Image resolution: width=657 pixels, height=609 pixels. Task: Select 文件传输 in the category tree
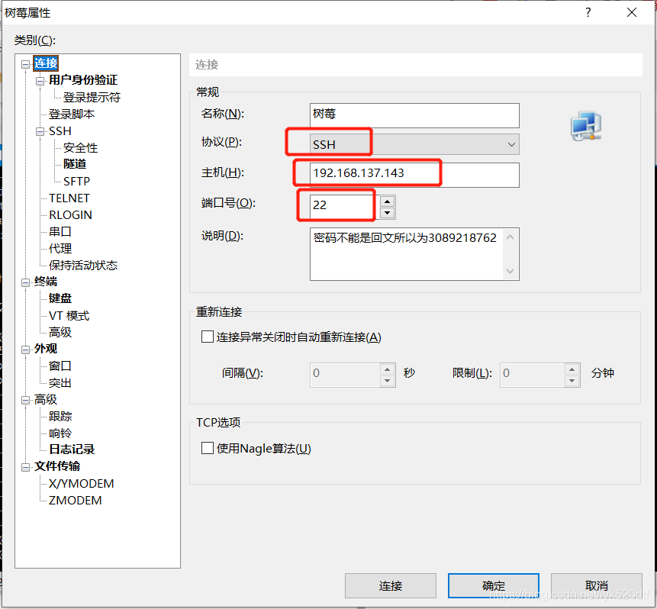coord(57,466)
